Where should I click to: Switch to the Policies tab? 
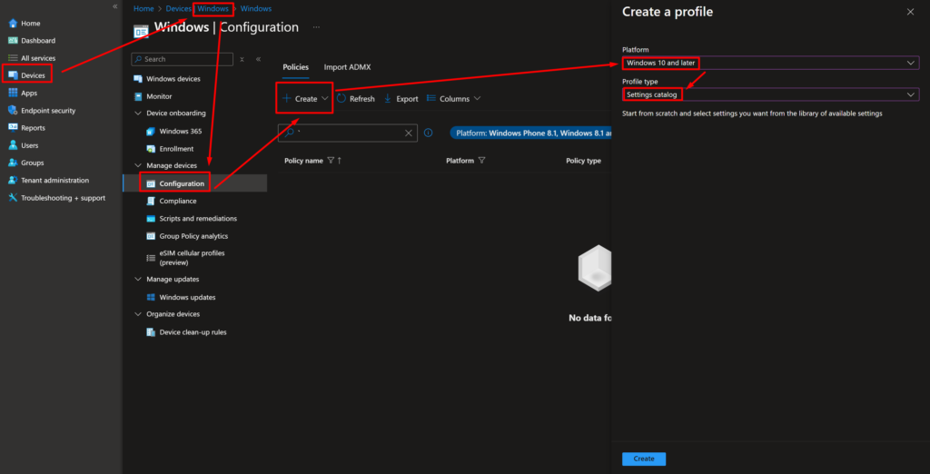(x=295, y=67)
